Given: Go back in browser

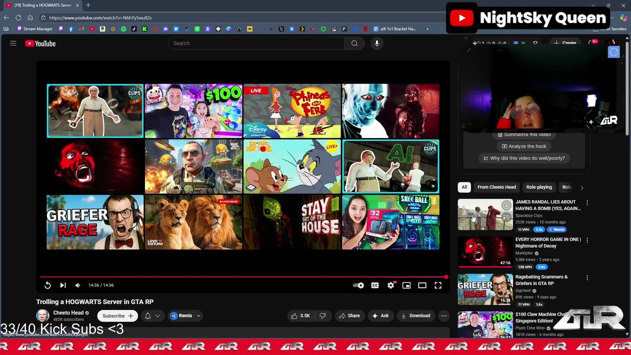Looking at the screenshot, I should 6,18.
